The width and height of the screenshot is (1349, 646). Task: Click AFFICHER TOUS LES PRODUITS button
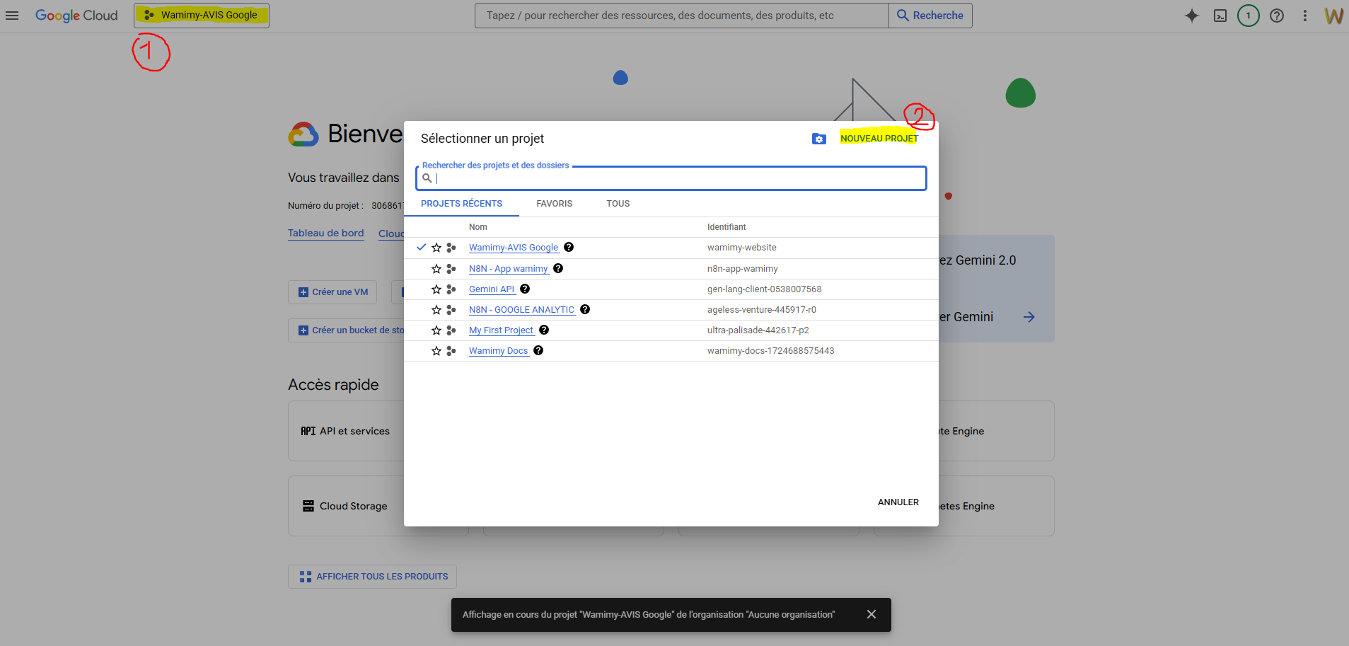tap(373, 577)
